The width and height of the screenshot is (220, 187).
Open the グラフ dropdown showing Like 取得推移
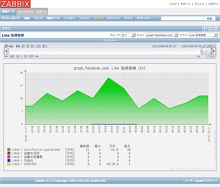(203, 35)
